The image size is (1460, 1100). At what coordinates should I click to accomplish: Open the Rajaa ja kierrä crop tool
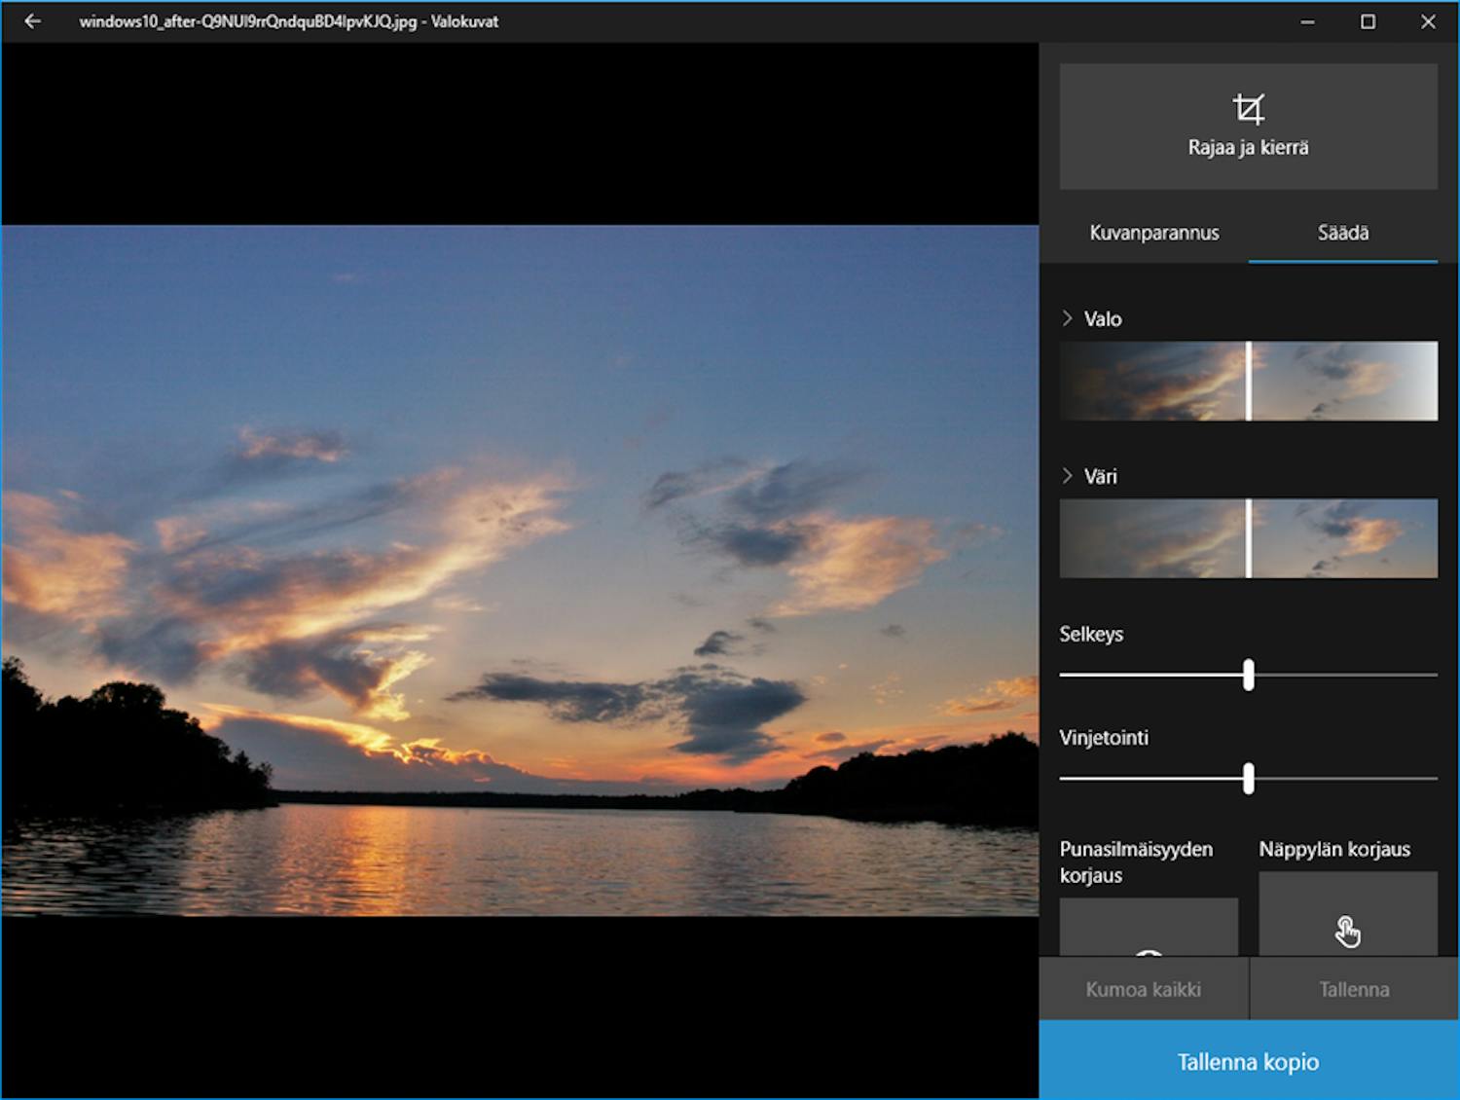click(x=1248, y=127)
